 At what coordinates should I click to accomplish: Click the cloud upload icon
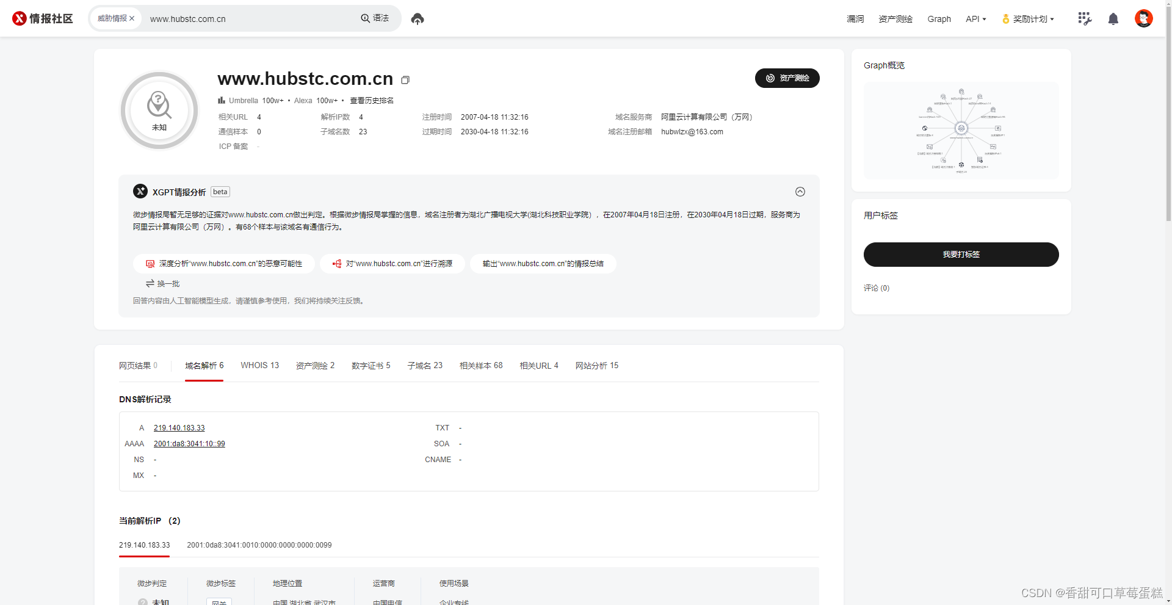pos(418,19)
